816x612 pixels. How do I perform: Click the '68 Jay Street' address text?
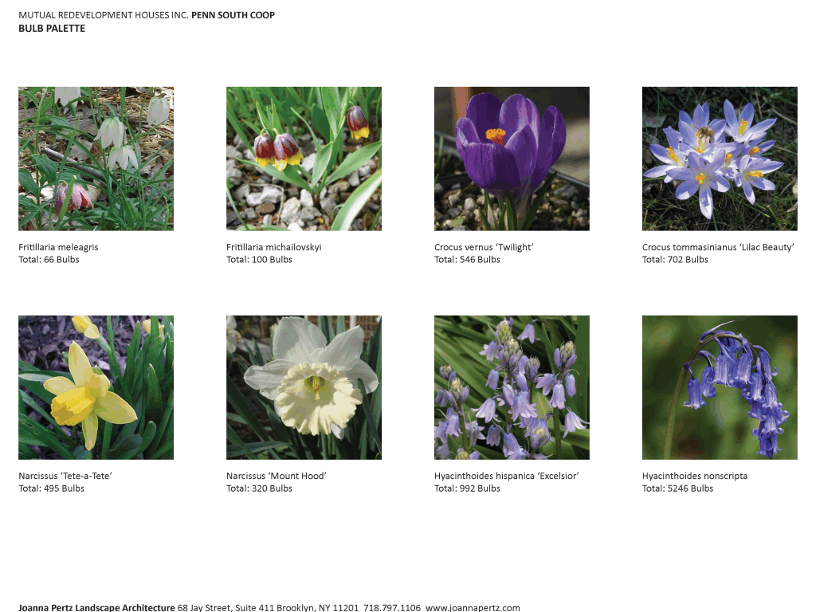click(x=204, y=607)
